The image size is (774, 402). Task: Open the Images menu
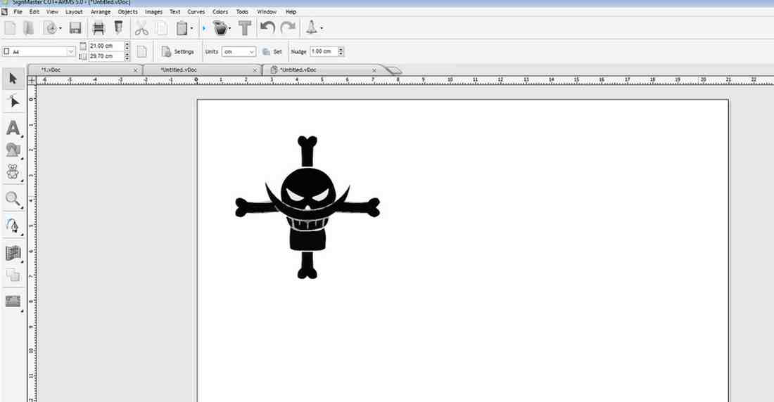pos(153,11)
